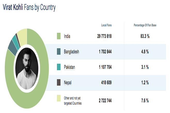
Task: Click the Local Fans column header
Action: pos(106,25)
